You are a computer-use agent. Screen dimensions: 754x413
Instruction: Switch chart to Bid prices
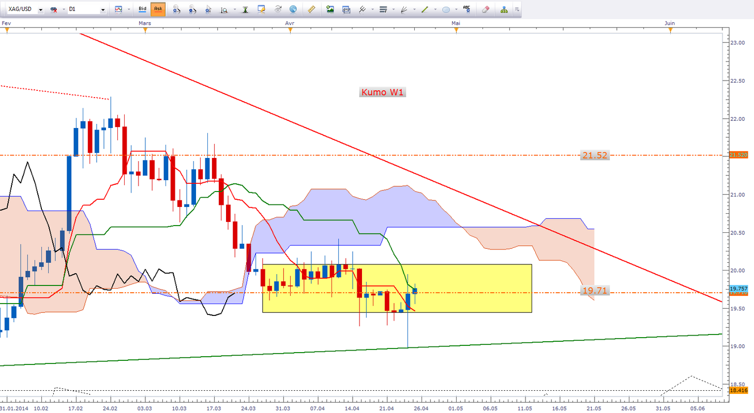click(x=143, y=9)
